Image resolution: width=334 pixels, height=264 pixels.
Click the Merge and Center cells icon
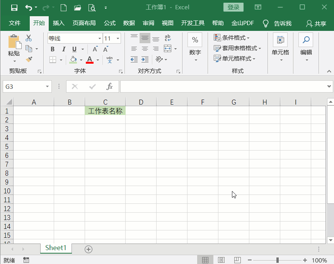[167, 49]
